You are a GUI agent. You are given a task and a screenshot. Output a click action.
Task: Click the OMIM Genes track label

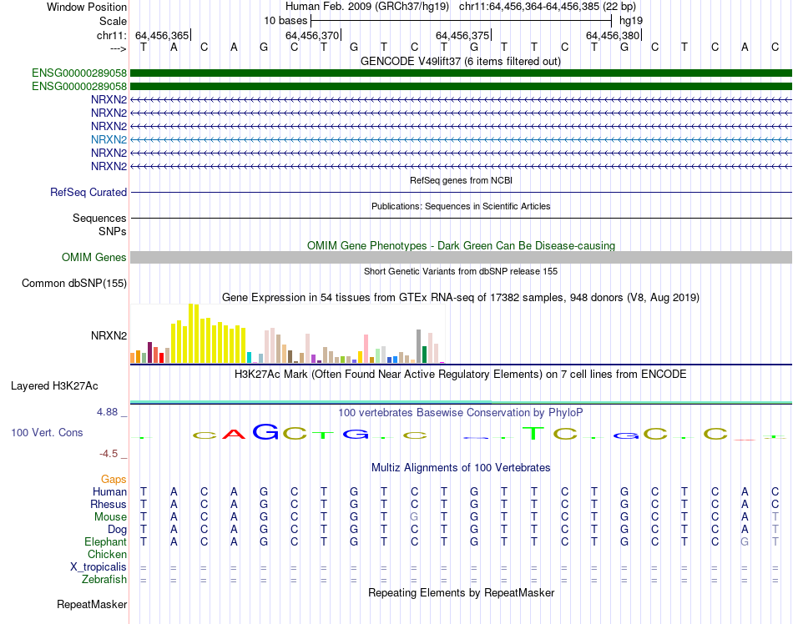pyautogui.click(x=93, y=257)
